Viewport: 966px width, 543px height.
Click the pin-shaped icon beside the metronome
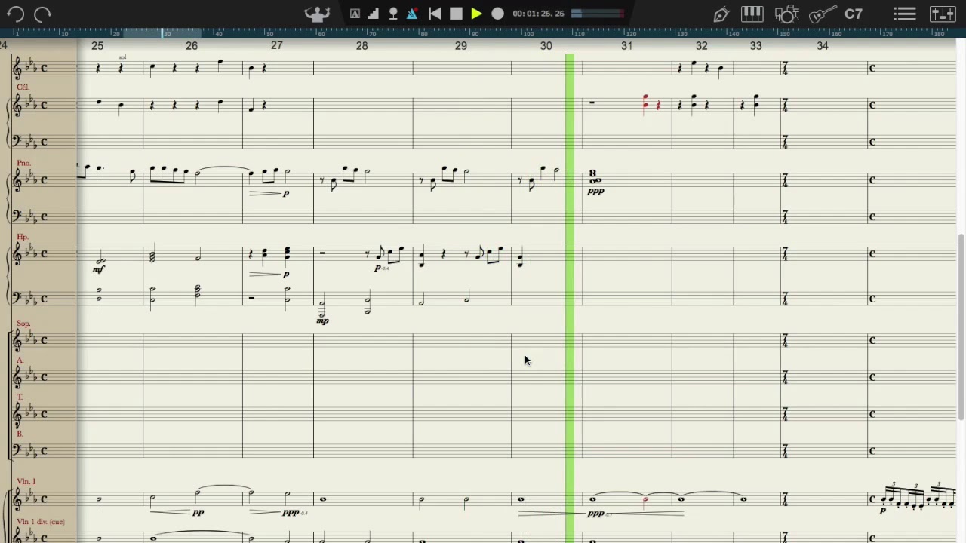(393, 14)
